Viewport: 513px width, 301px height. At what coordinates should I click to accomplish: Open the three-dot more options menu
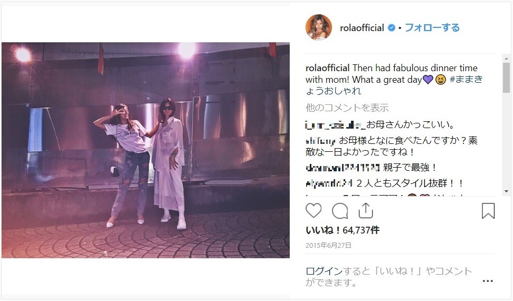pos(488,281)
